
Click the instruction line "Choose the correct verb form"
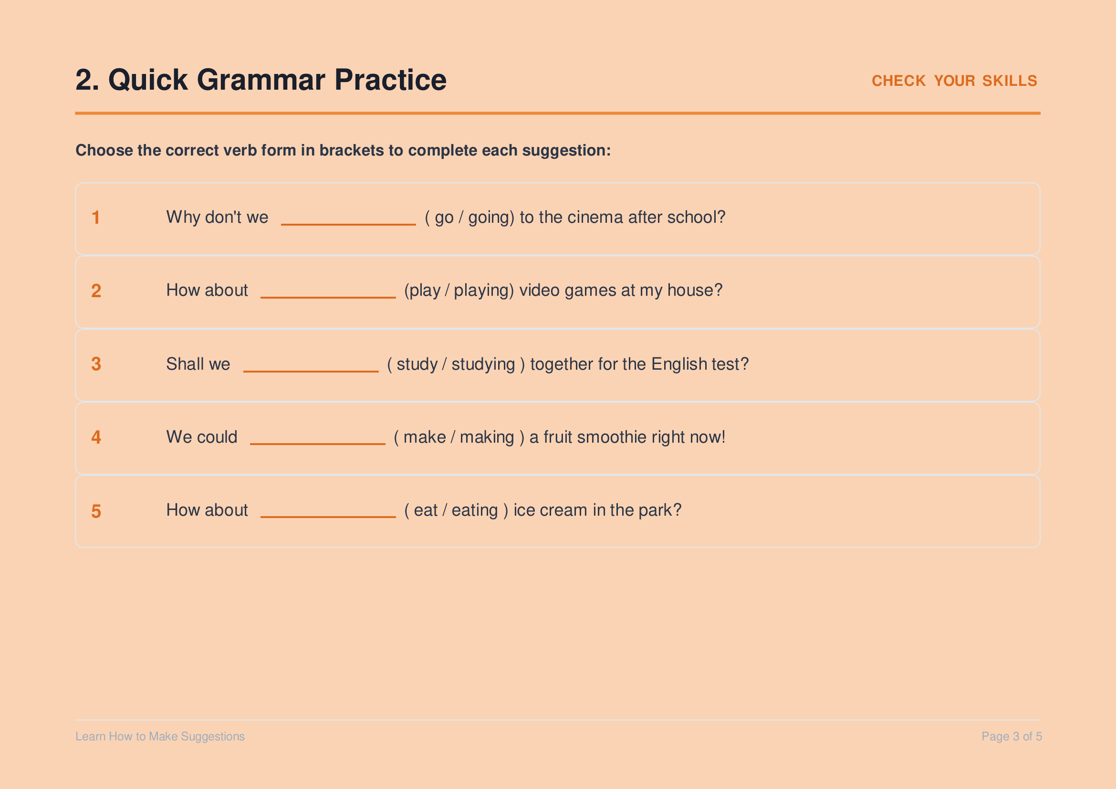[343, 151]
